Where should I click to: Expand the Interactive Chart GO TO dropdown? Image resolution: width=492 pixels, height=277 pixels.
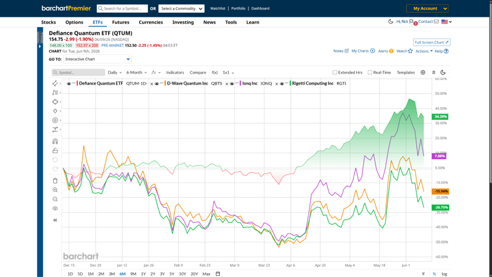pyautogui.click(x=97, y=59)
